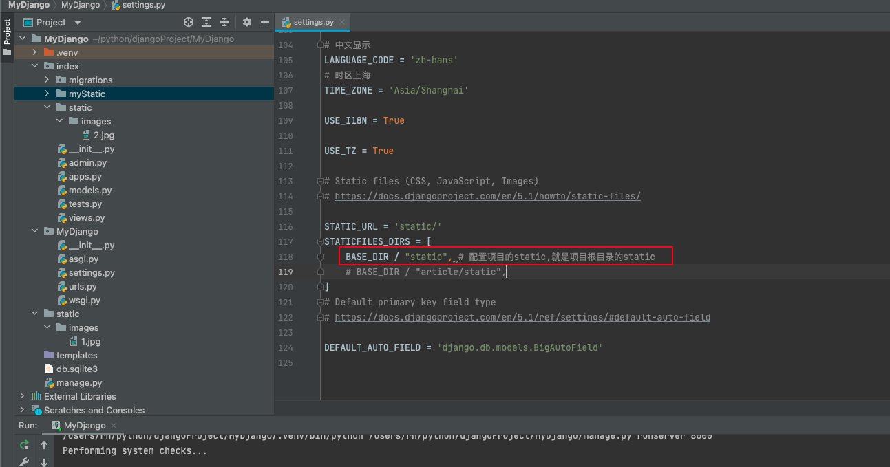The height and width of the screenshot is (467, 890).
Task: Click the down arrow in Run toolbar
Action: tap(44, 462)
